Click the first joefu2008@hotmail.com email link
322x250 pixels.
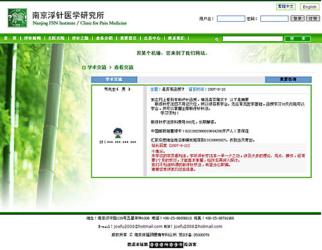[138, 226]
